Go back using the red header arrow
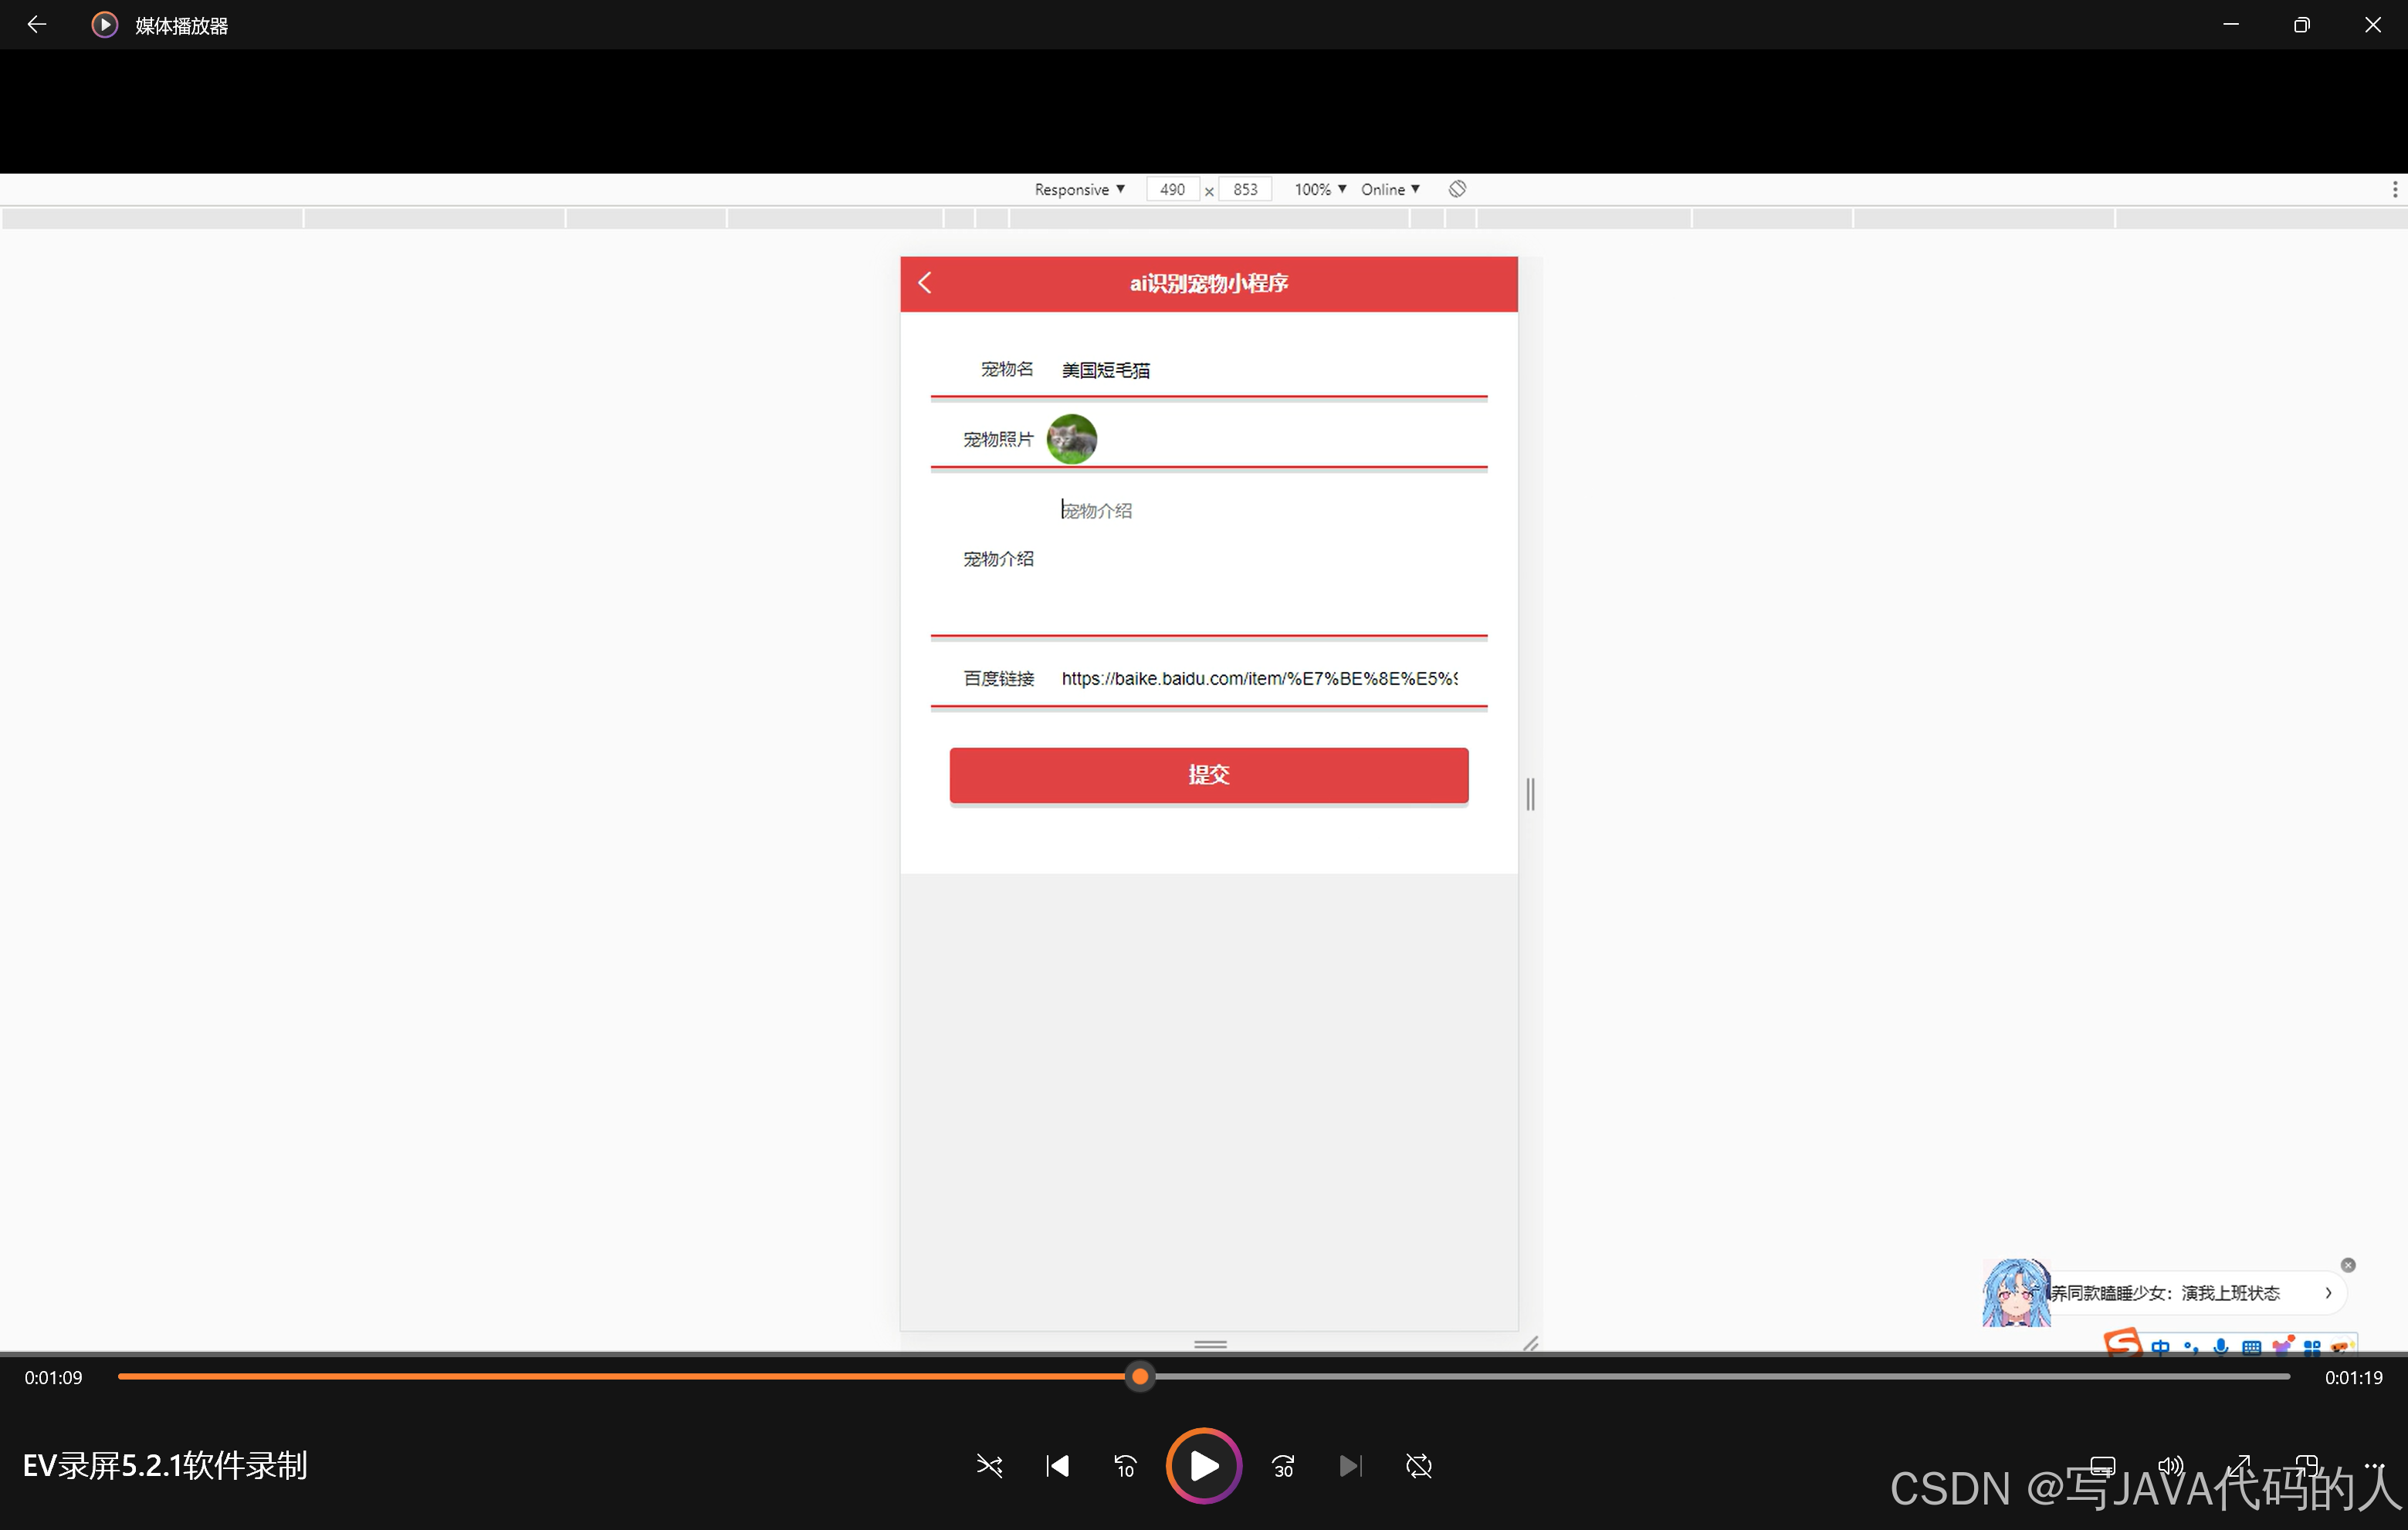2408x1530 pixels. click(925, 283)
